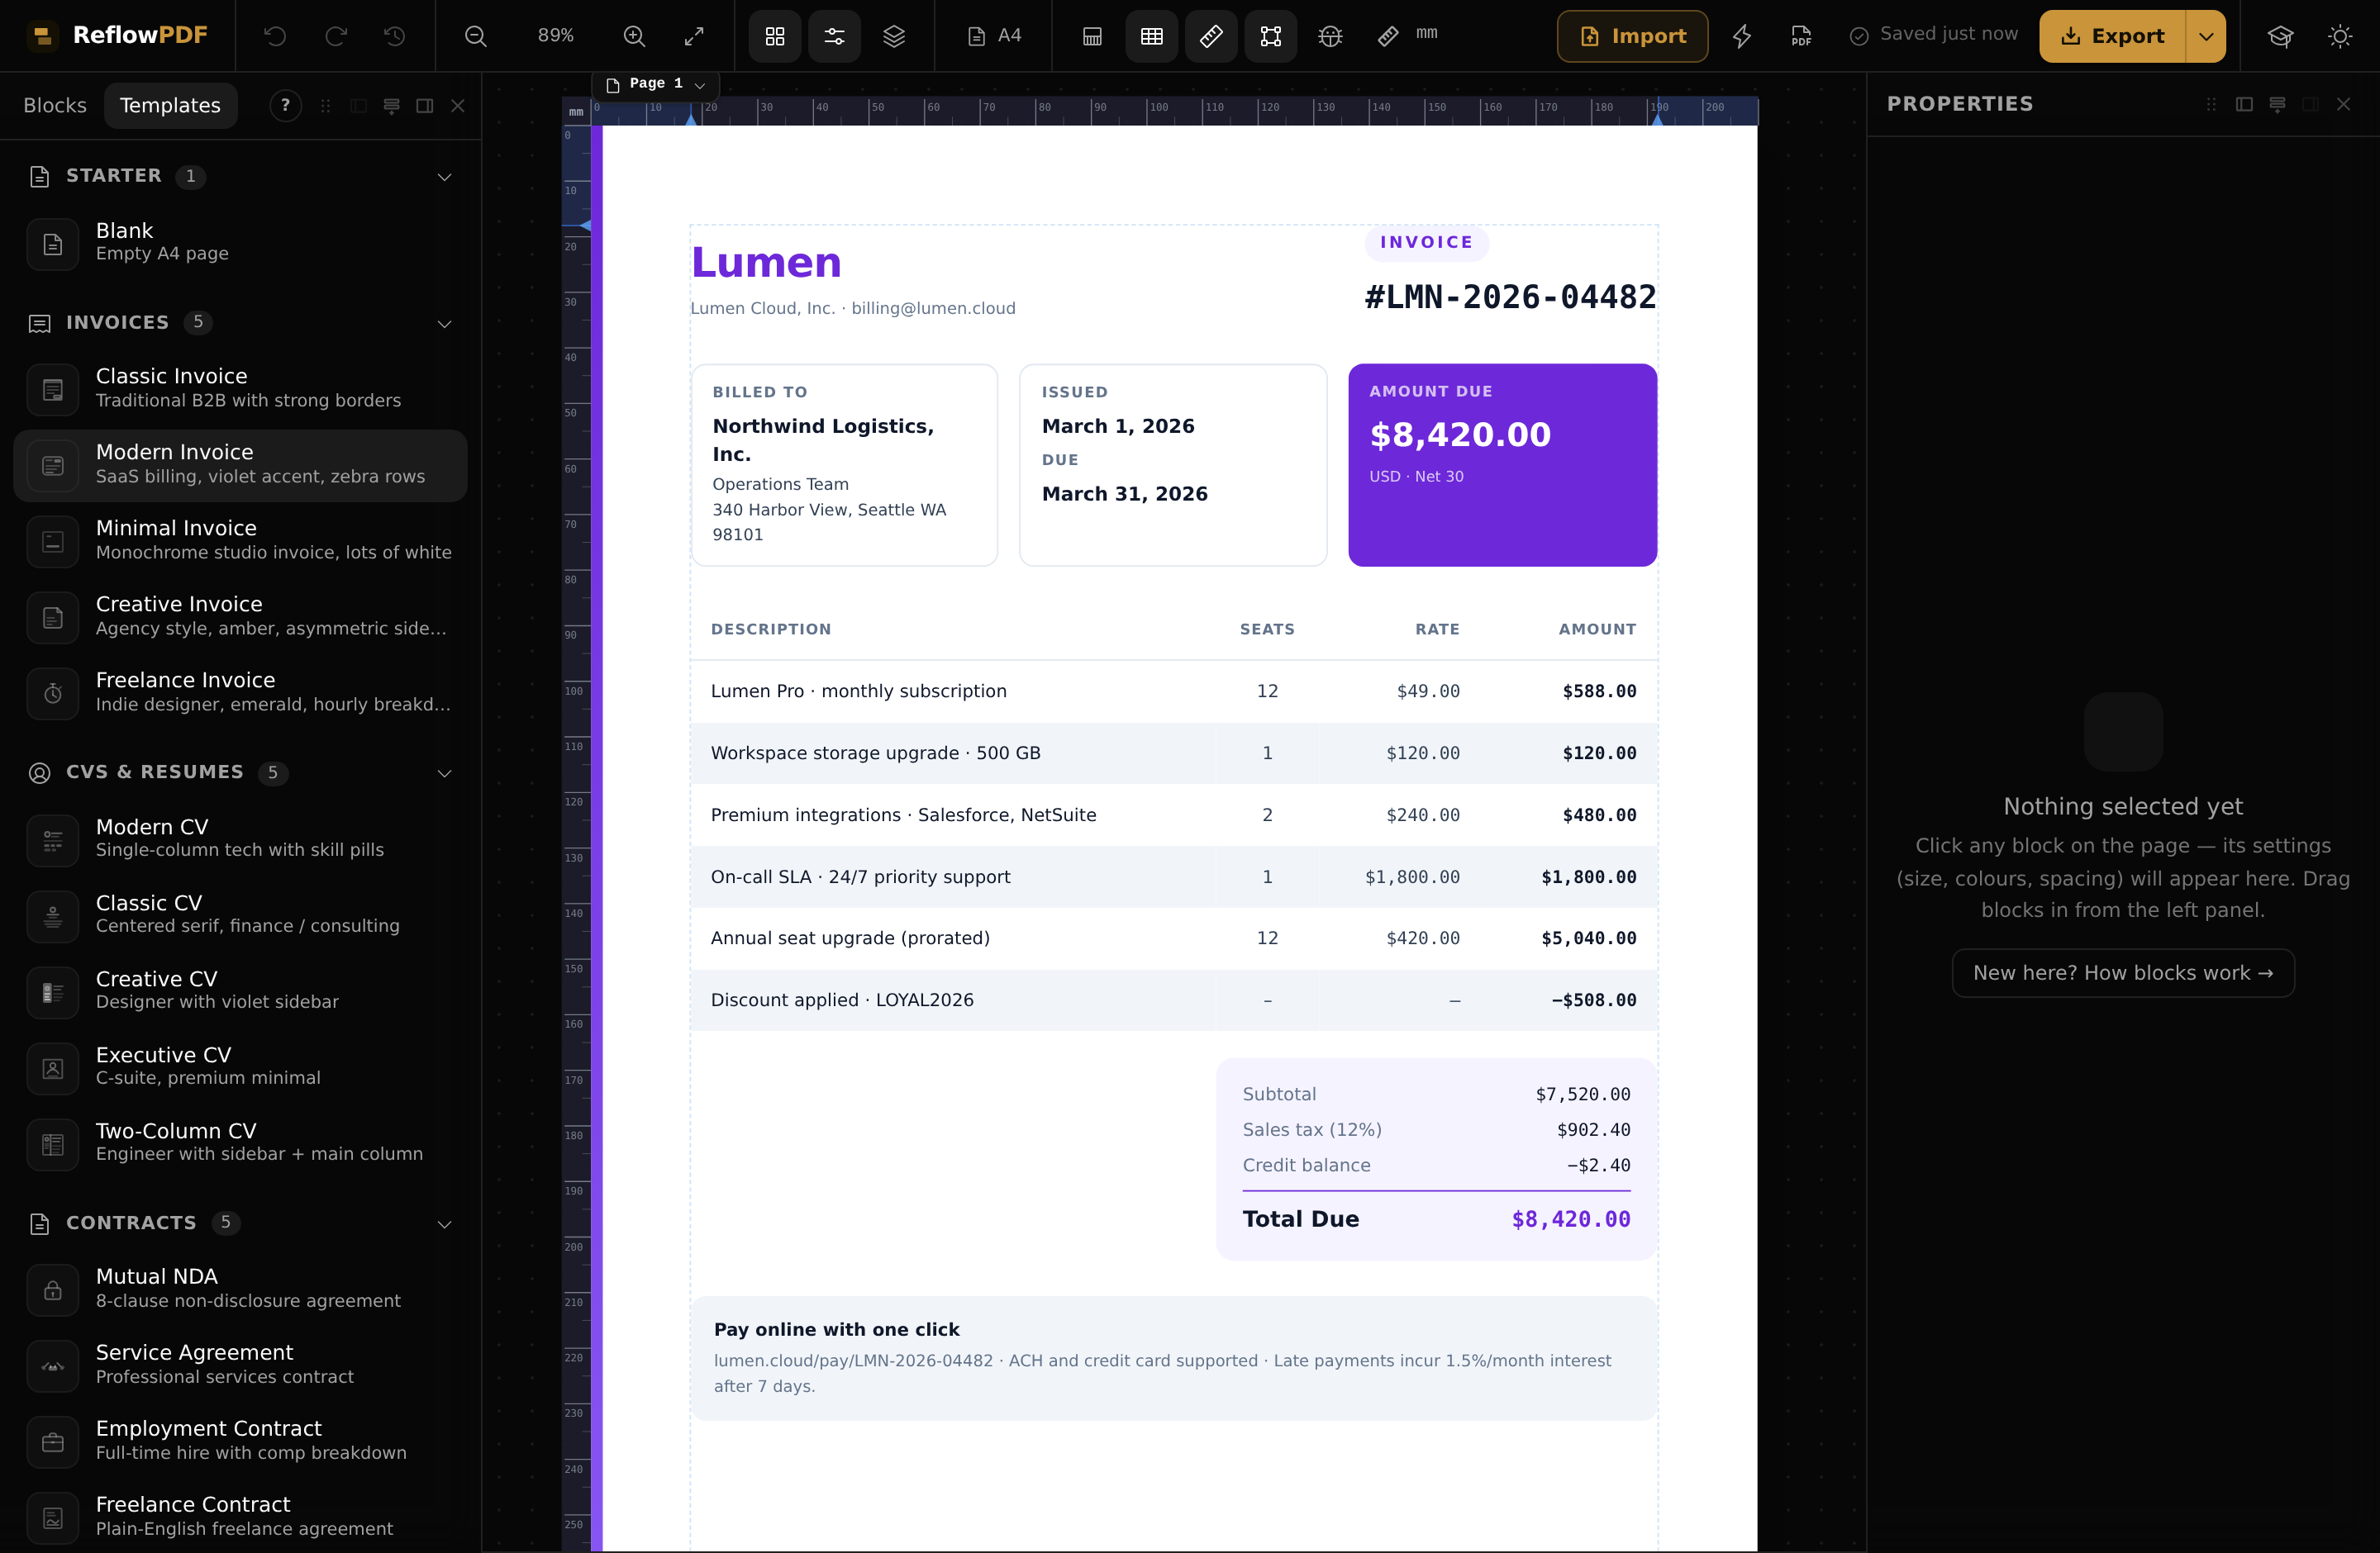2380x1553 pixels.
Task: Close the Properties panel
Action: (x=2343, y=104)
